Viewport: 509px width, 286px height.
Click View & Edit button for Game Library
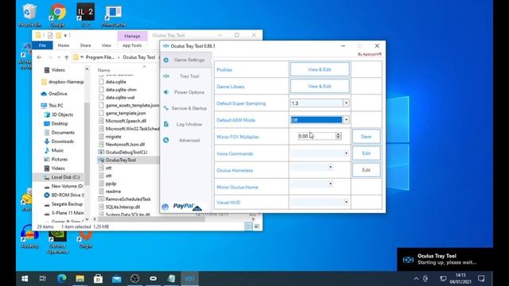[x=320, y=87]
